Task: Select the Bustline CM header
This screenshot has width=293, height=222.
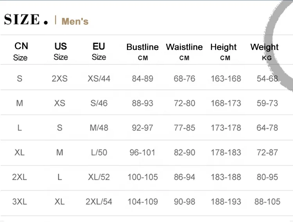Action: coord(142,52)
